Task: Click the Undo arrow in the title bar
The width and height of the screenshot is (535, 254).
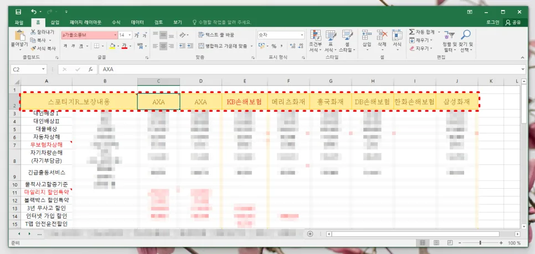Action: (34, 12)
